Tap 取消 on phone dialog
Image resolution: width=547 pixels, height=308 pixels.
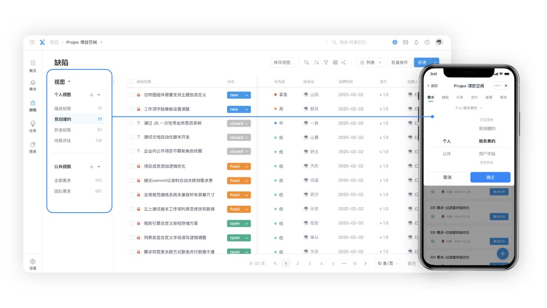coord(447,177)
